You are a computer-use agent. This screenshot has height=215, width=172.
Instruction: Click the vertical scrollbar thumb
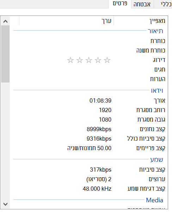point(5,54)
